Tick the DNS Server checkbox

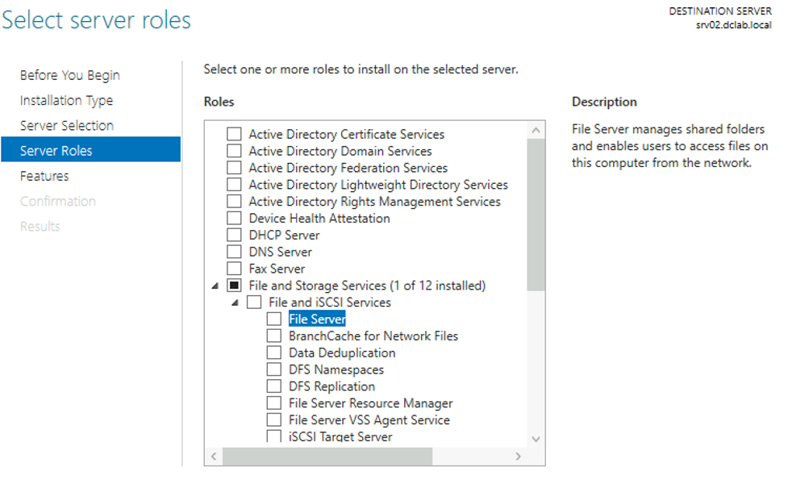(234, 252)
